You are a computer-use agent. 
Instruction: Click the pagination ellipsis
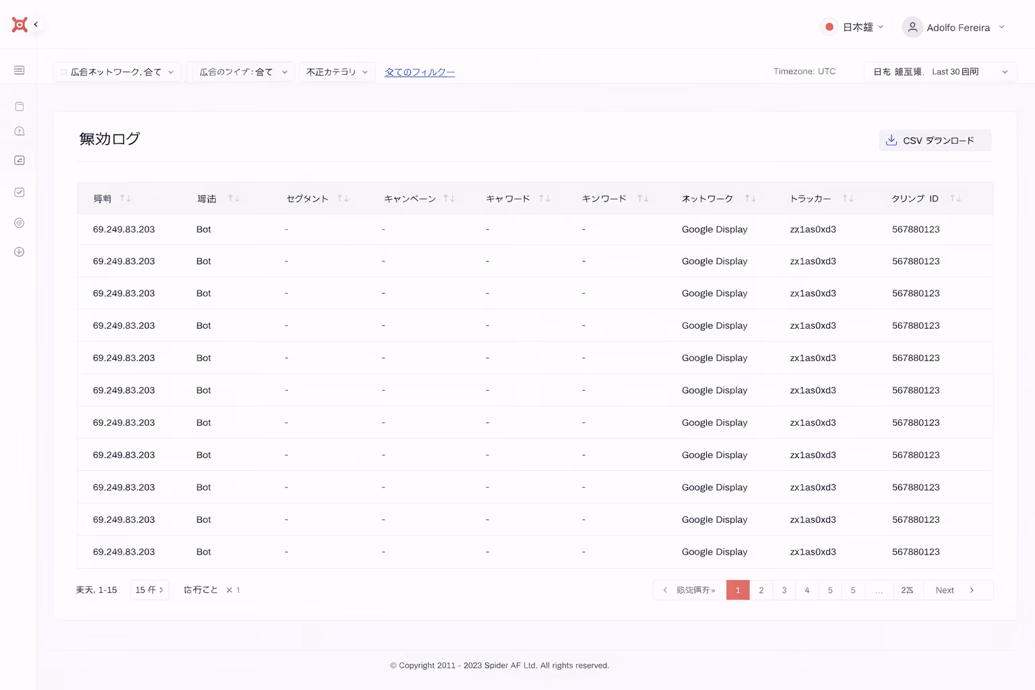click(879, 590)
